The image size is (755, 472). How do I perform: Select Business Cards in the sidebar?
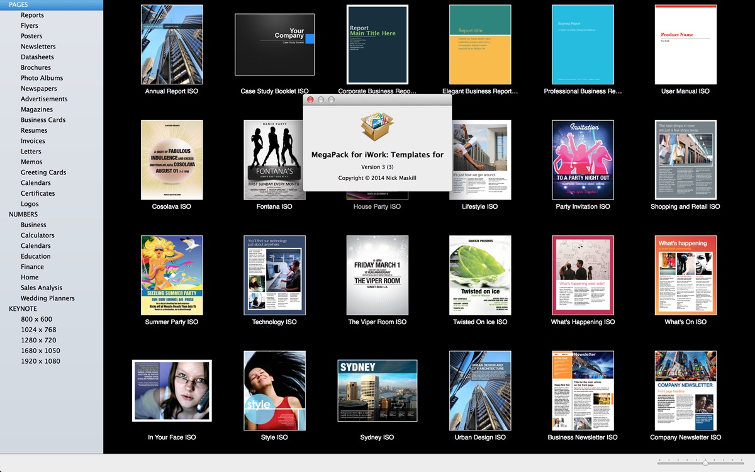43,120
